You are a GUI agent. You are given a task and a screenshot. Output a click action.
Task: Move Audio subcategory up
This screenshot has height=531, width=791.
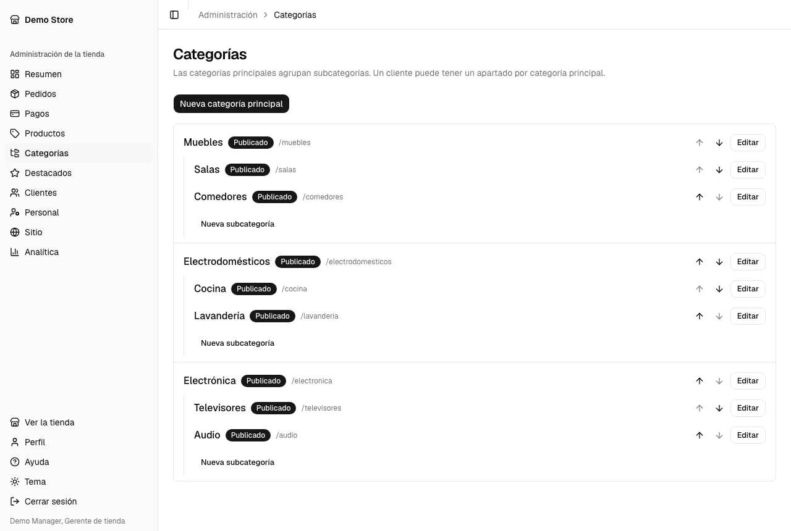click(700, 435)
